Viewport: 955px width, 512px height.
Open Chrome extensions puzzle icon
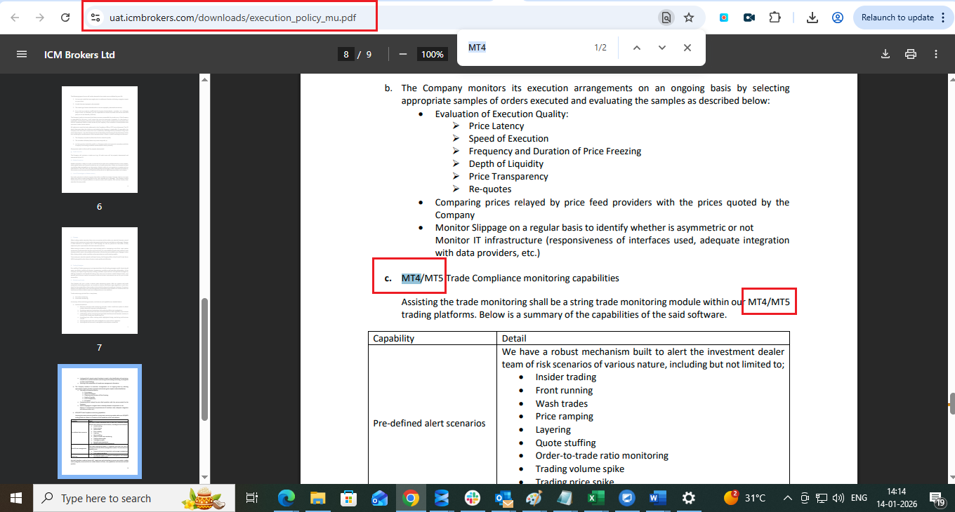(775, 18)
